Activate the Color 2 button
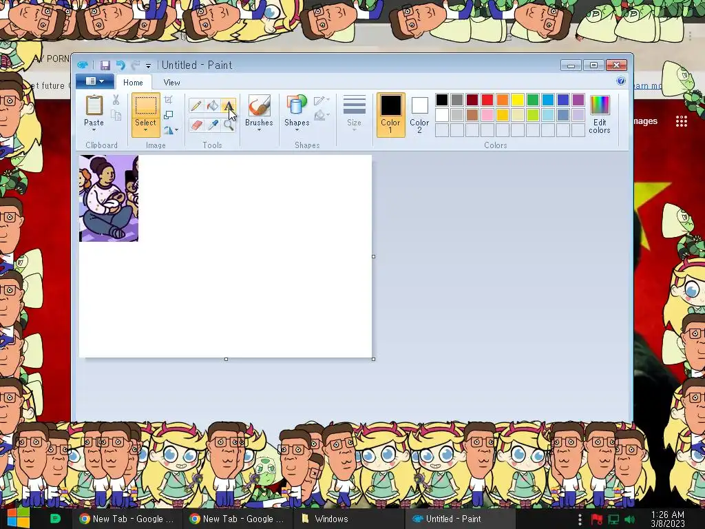This screenshot has width=705, height=529. pos(419,114)
